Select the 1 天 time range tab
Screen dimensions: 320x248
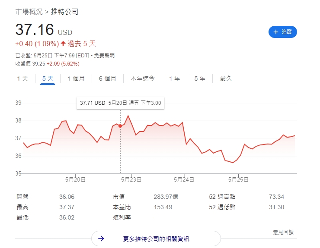(x=22, y=78)
